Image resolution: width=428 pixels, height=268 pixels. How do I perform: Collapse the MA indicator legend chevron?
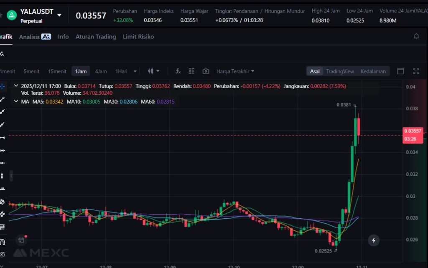tap(16, 101)
